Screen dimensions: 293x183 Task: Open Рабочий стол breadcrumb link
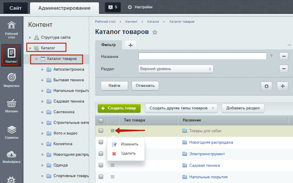105,22
